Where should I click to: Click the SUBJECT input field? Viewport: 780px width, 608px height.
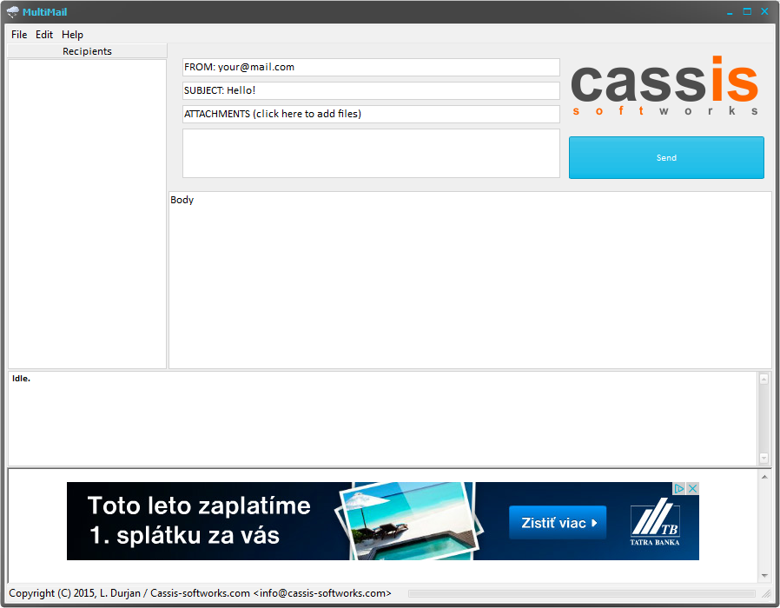pos(371,90)
